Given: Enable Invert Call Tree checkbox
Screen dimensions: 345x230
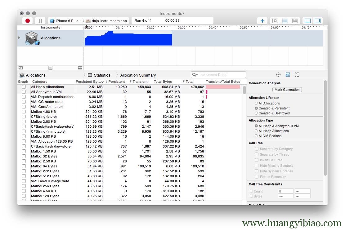Looking at the screenshot, I should pos(257,160).
